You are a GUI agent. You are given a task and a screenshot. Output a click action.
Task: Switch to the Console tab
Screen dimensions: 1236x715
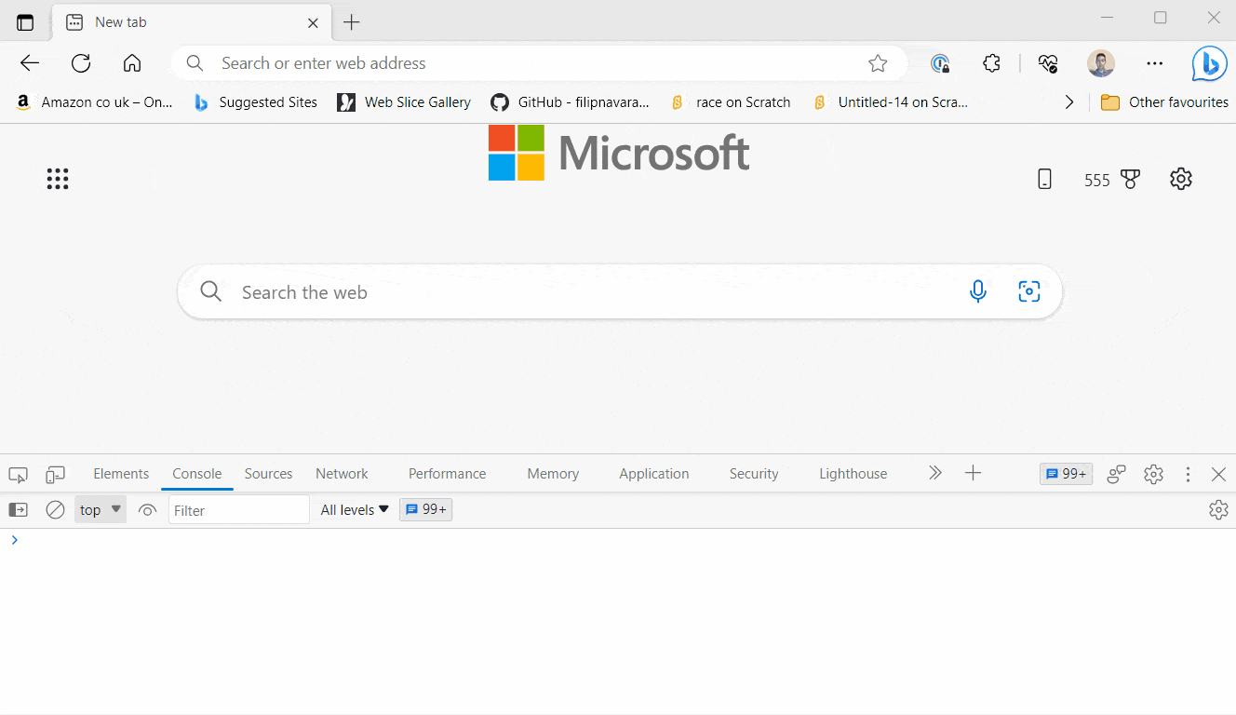(x=197, y=474)
